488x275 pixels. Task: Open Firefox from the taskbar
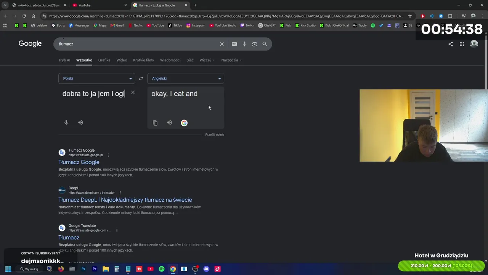pyautogui.click(x=61, y=269)
